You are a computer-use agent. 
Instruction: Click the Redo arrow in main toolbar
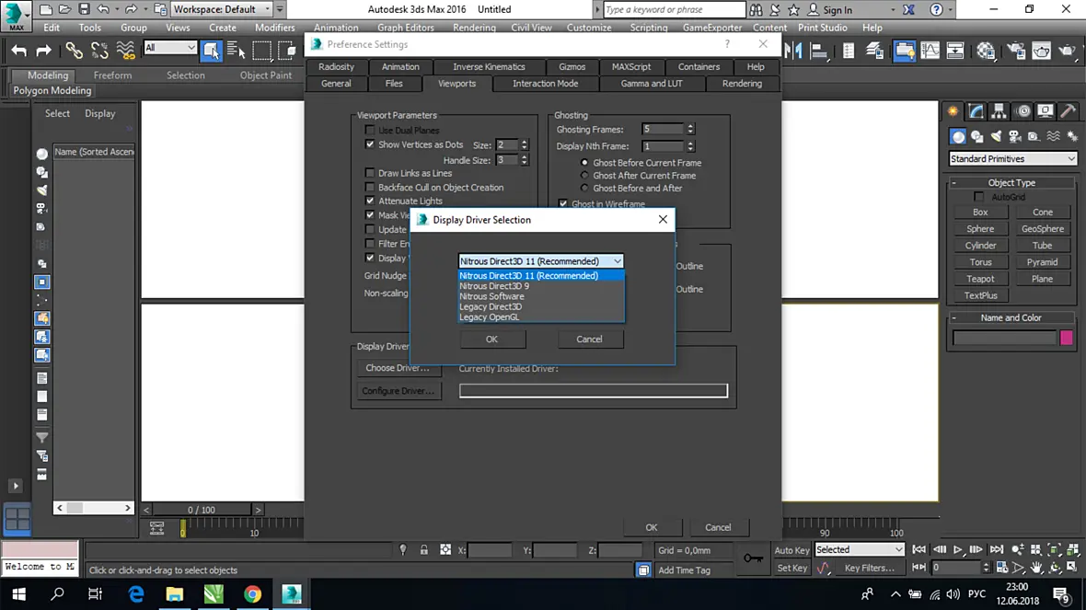[43, 51]
